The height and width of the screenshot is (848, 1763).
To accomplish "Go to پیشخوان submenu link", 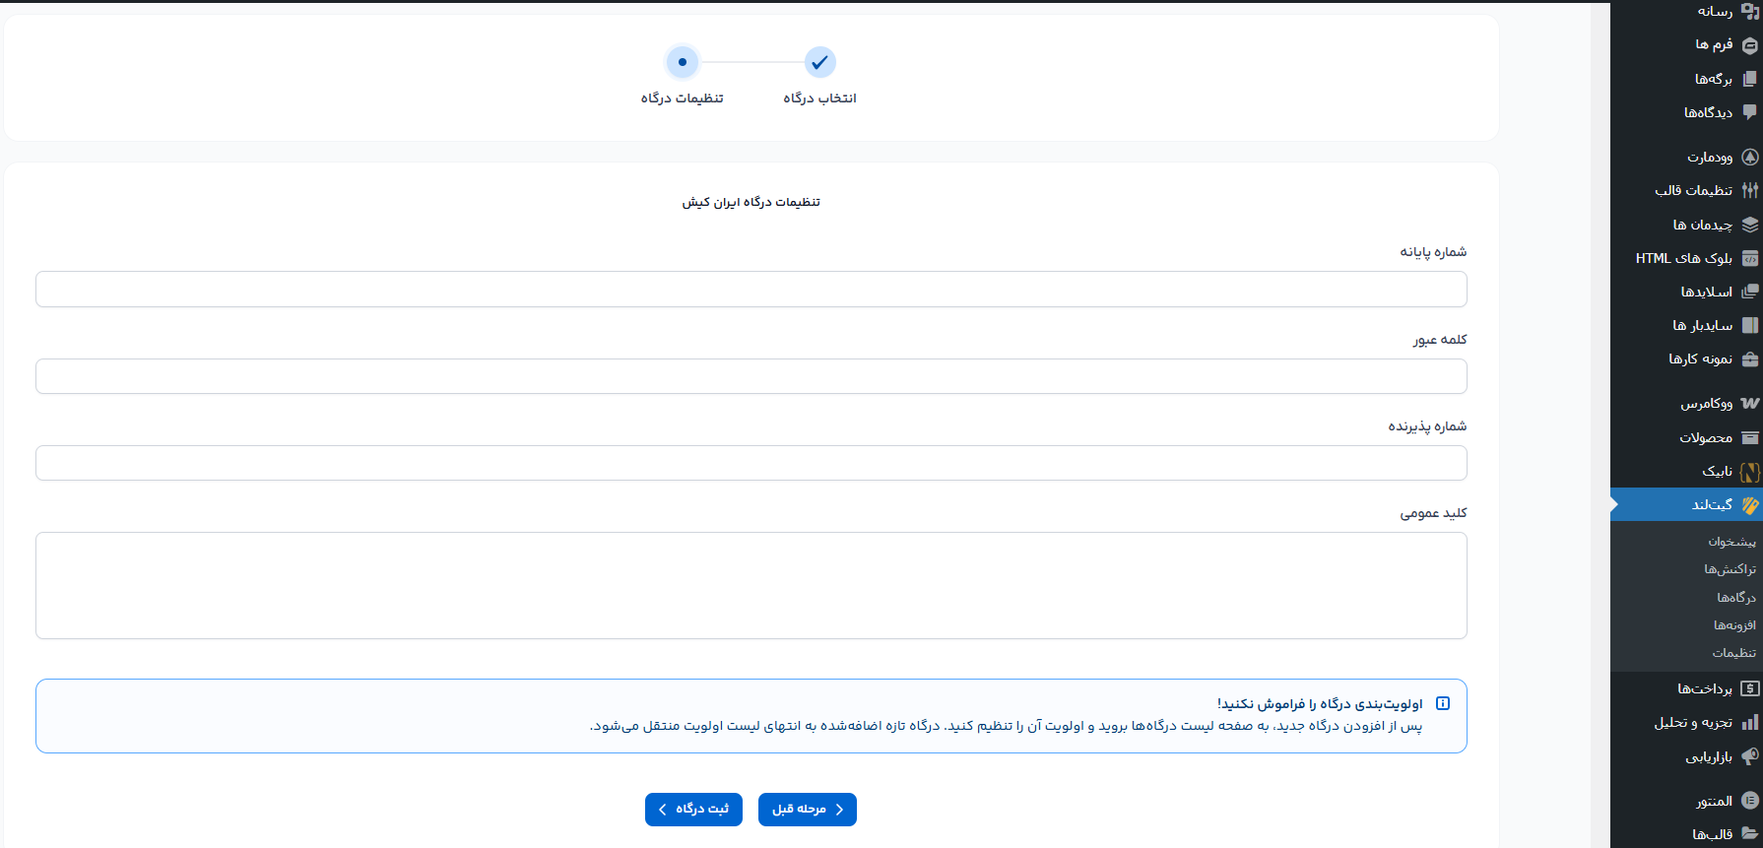I will pos(1731,542).
